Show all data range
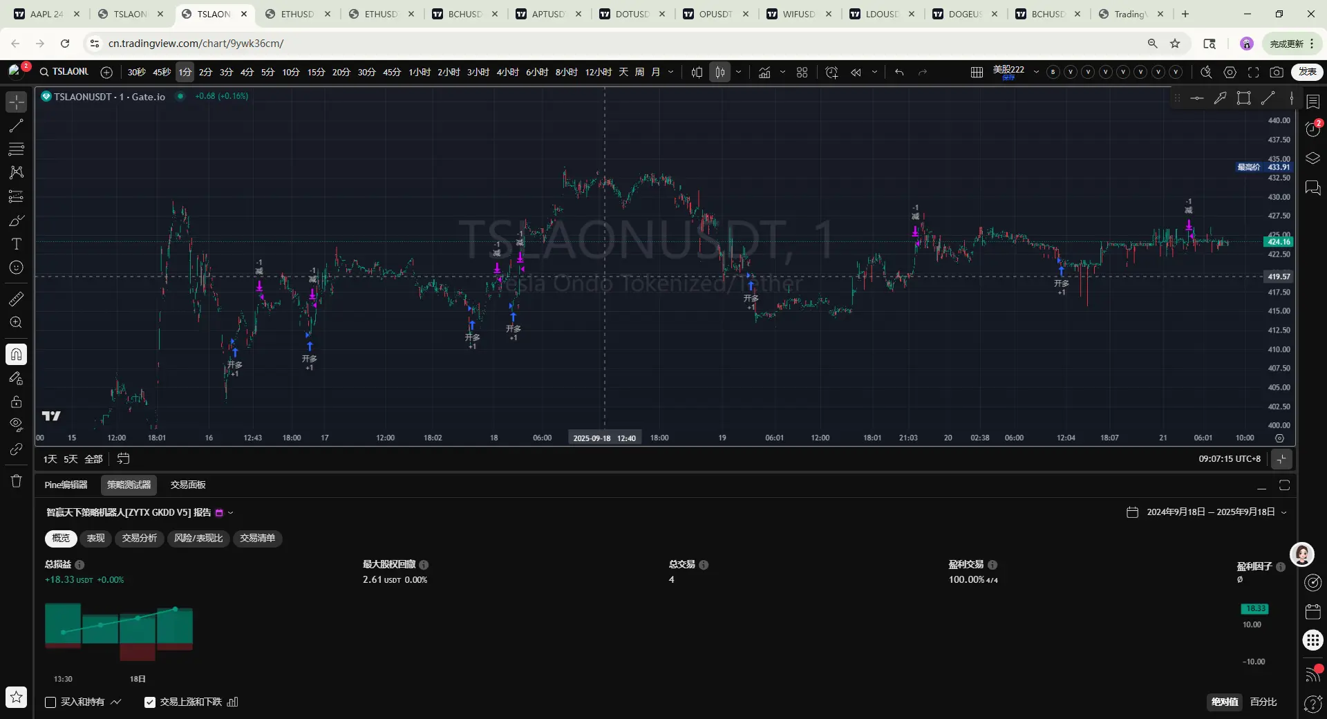This screenshot has width=1327, height=719. [x=93, y=459]
